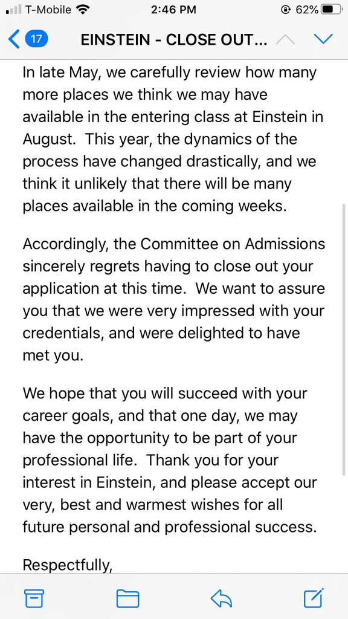Tap the 2:46 PM clock to jump to top

(x=173, y=10)
